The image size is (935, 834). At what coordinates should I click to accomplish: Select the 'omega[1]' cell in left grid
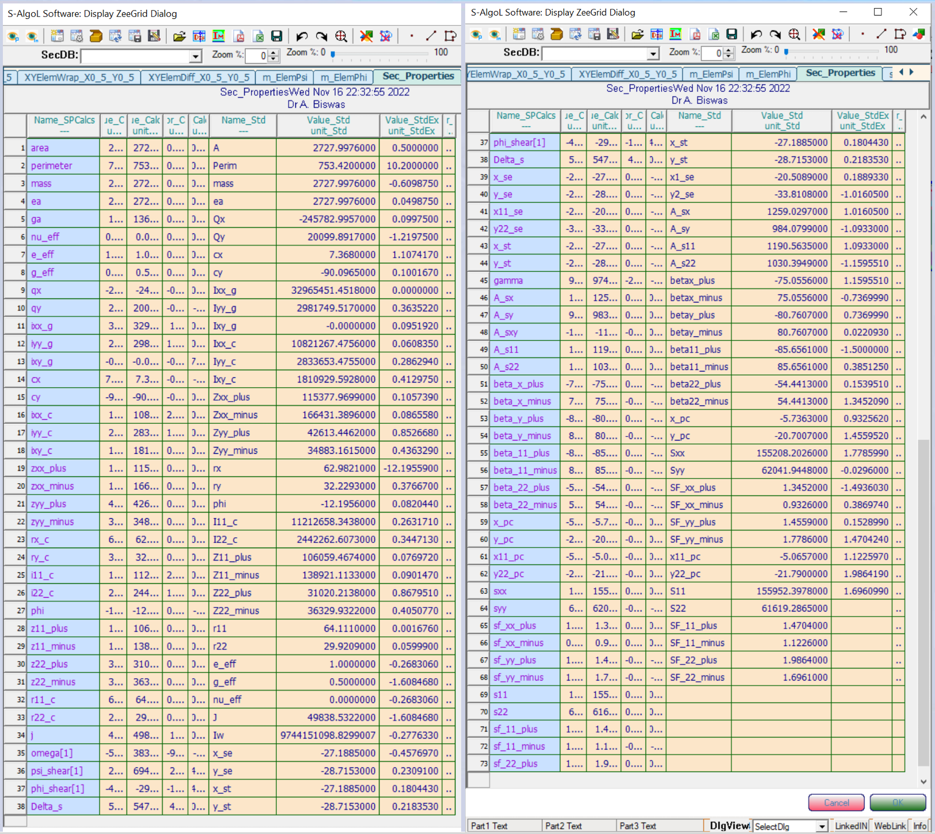click(x=64, y=753)
